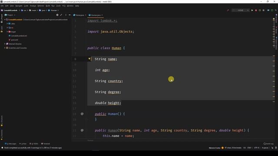
Task: Click the expand/collapse all icon in Project panel
Action: (61, 15)
